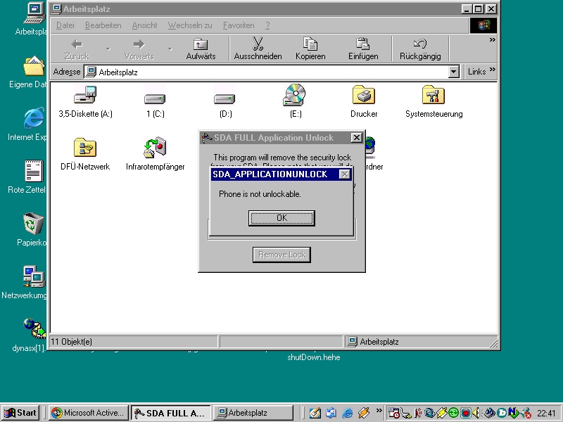Click the Einfügen clipboard toolbar button

click(363, 49)
